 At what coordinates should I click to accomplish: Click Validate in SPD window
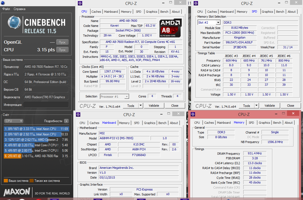pyautogui.click(x=270, y=106)
